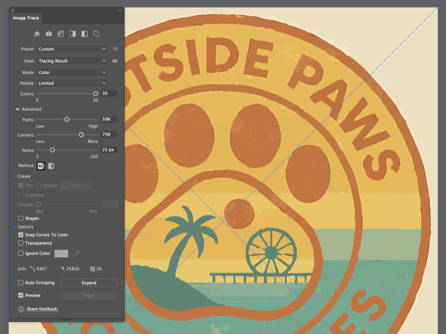Screen dimensions: 446x334
Task: Apply the Outline preset icon
Action: 97,34
